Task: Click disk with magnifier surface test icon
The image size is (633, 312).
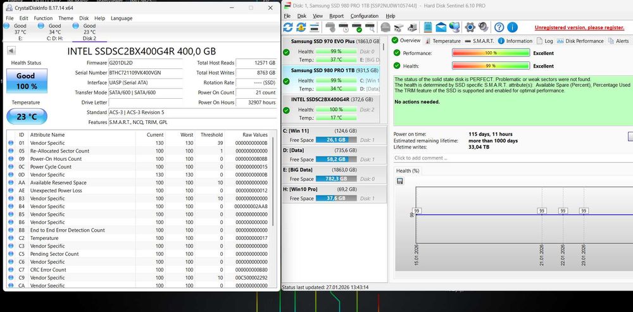Action: [370, 27]
